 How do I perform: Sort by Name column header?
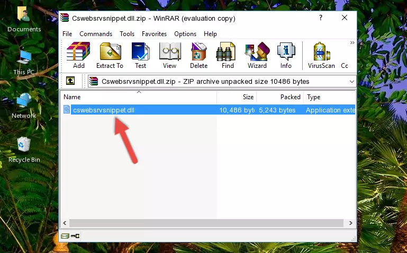(x=139, y=97)
